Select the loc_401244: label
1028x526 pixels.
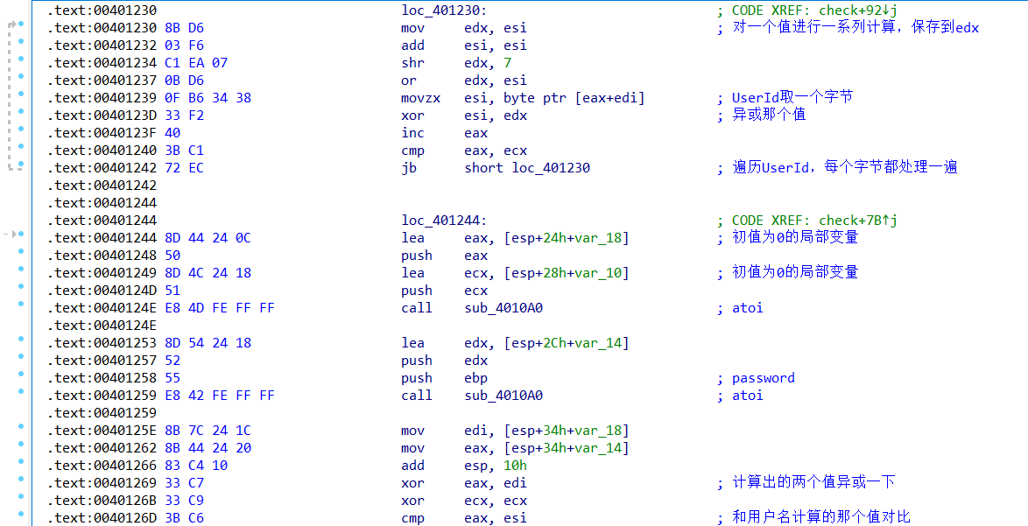tap(444, 221)
